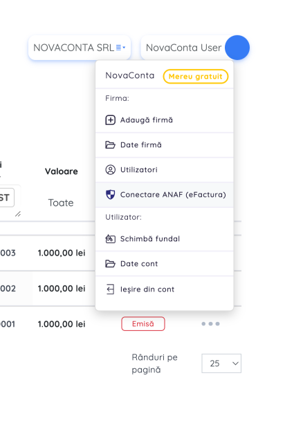Click the Toate filter under Valoare

click(61, 202)
